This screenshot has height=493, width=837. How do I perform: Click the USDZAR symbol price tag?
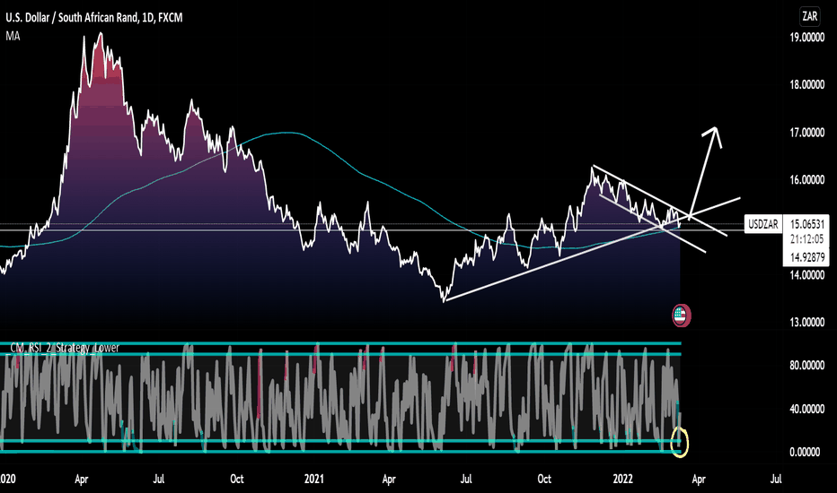coord(763,224)
